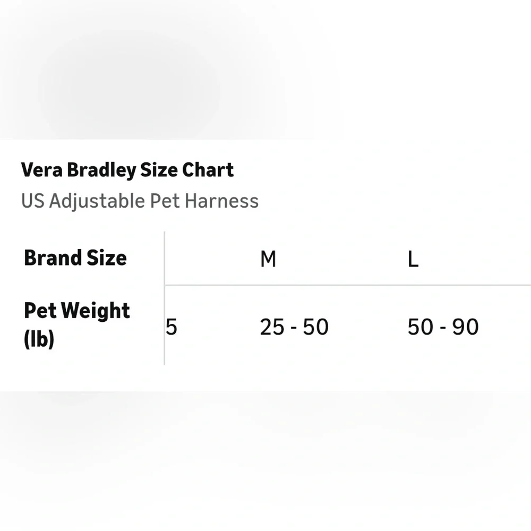
Task: Click the Vera Bradley Size Chart heading
Action: point(127,170)
